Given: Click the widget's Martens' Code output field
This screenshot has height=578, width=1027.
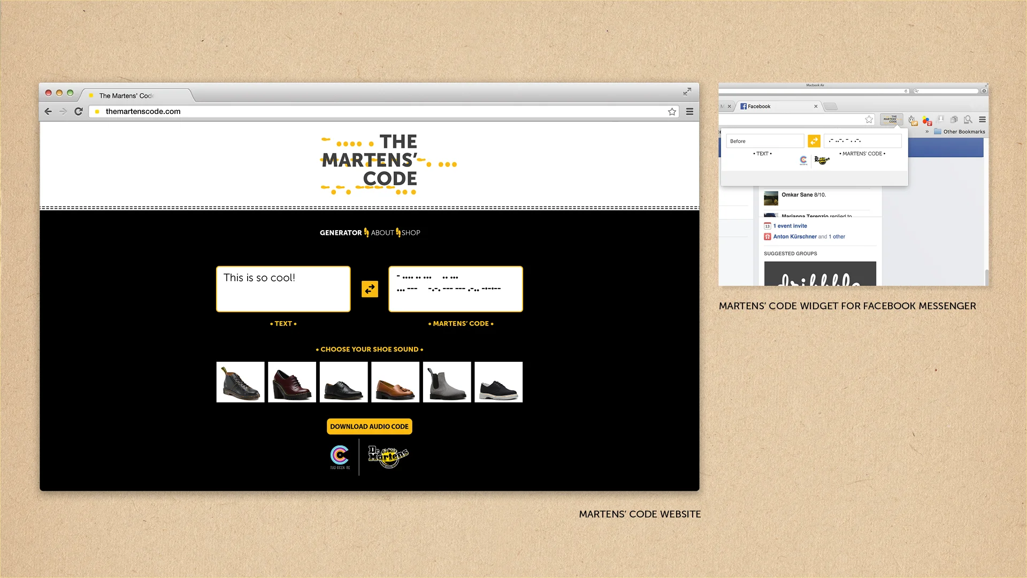Looking at the screenshot, I should [x=863, y=141].
